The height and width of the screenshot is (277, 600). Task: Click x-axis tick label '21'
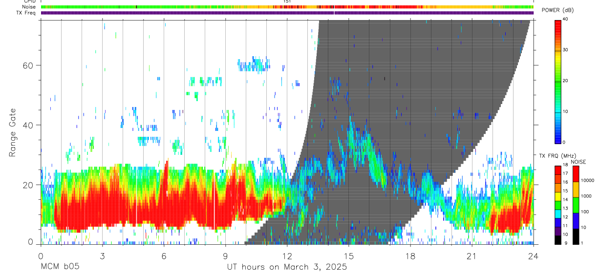471,256
